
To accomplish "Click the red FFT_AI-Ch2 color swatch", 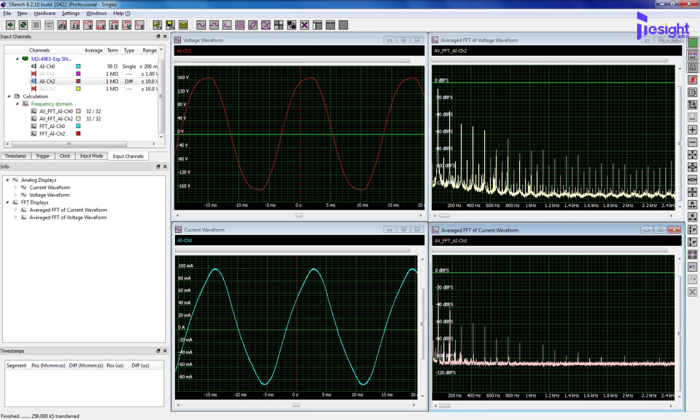I will point(78,134).
